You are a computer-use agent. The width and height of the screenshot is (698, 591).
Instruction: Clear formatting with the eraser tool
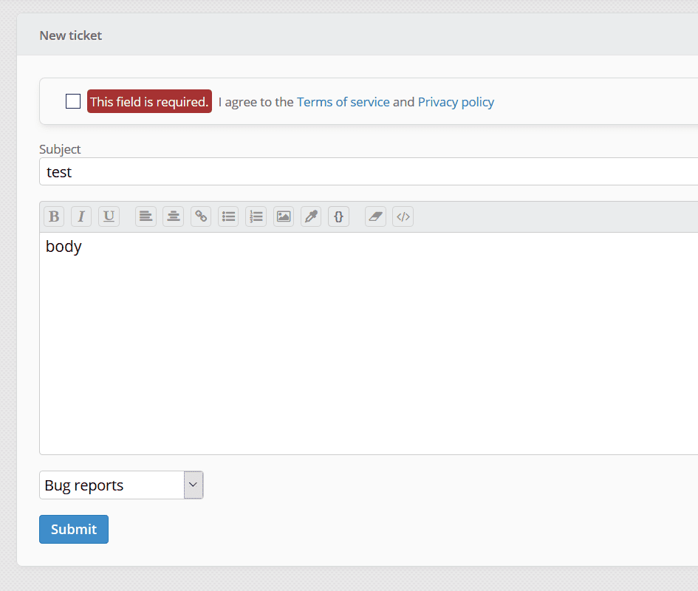coord(374,216)
